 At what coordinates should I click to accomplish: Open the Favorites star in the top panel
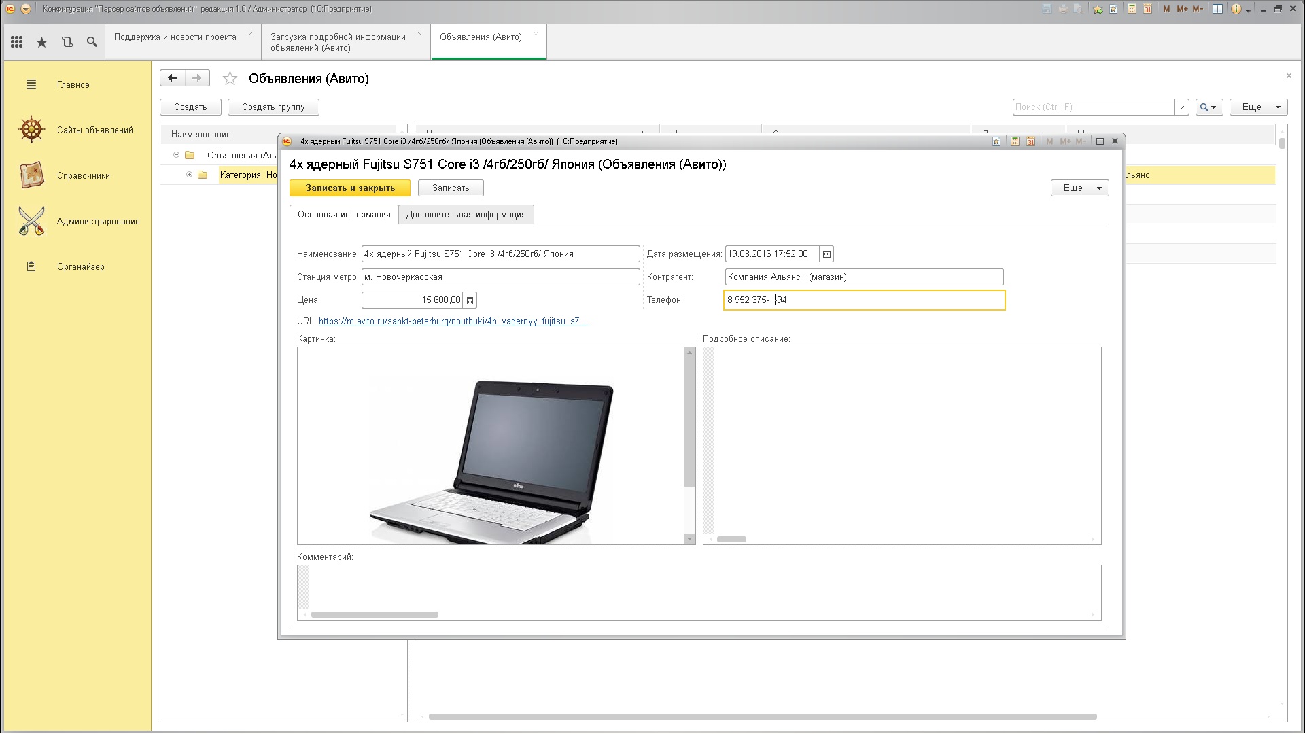tap(42, 42)
